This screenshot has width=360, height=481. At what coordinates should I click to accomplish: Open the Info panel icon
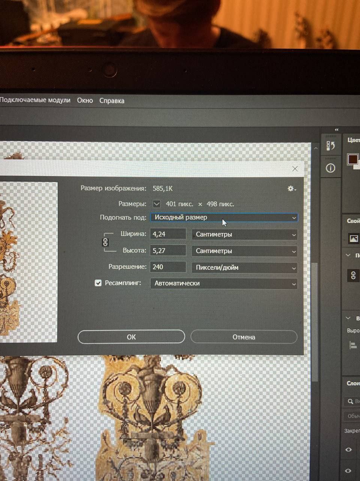pyautogui.click(x=330, y=168)
